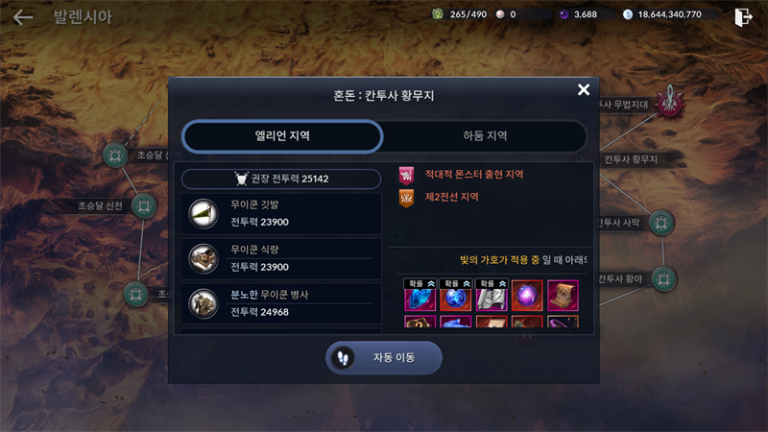Start 자동 이동 auto-move
768x432 pixels.
(x=383, y=357)
